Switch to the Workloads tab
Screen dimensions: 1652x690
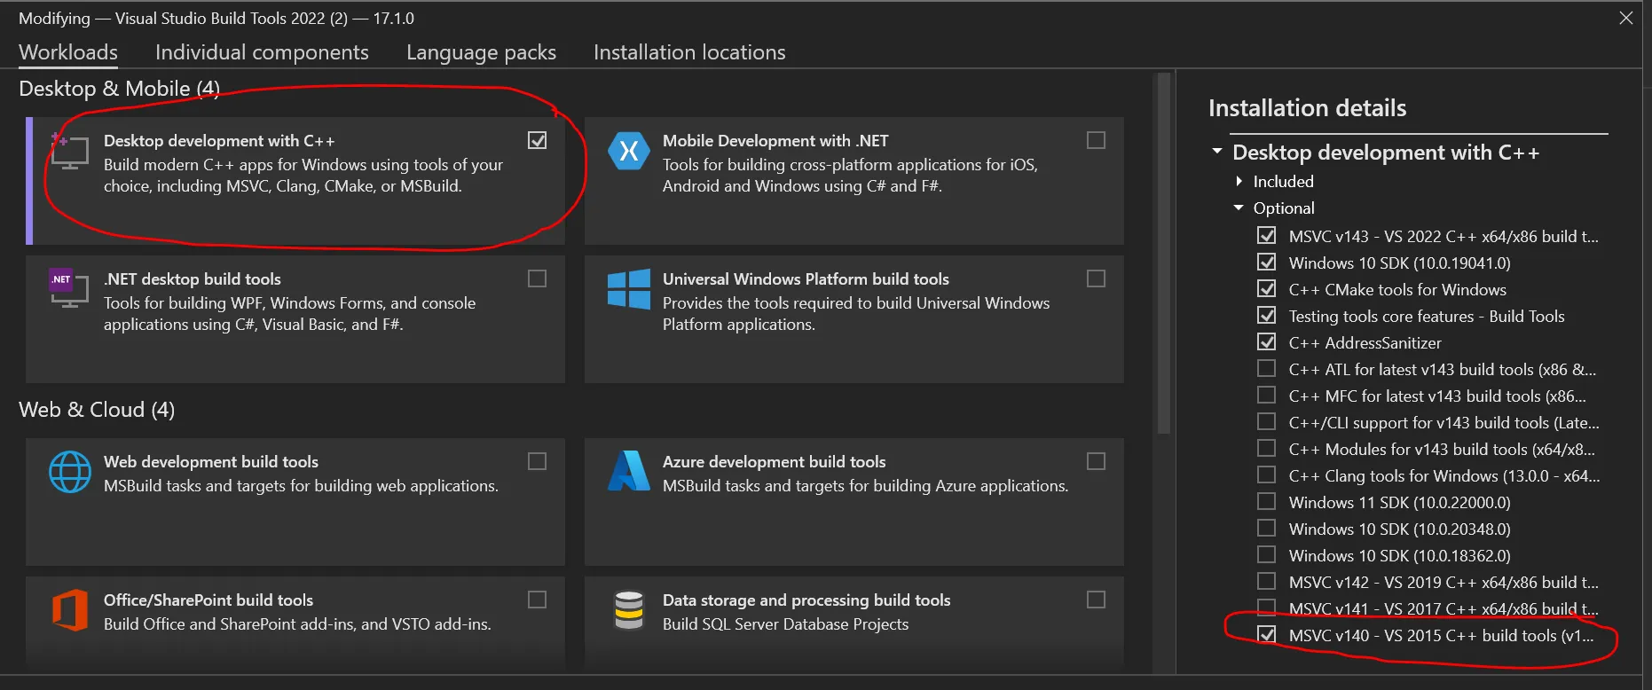coord(68,52)
